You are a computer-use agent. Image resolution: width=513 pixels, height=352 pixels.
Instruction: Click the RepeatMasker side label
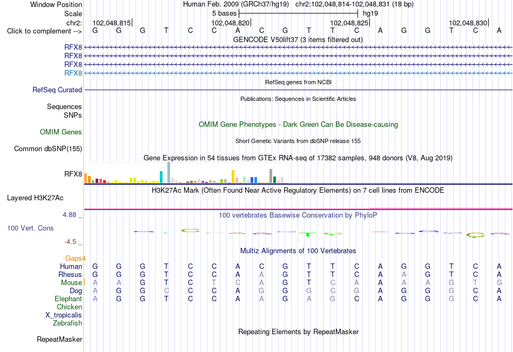pos(59,340)
